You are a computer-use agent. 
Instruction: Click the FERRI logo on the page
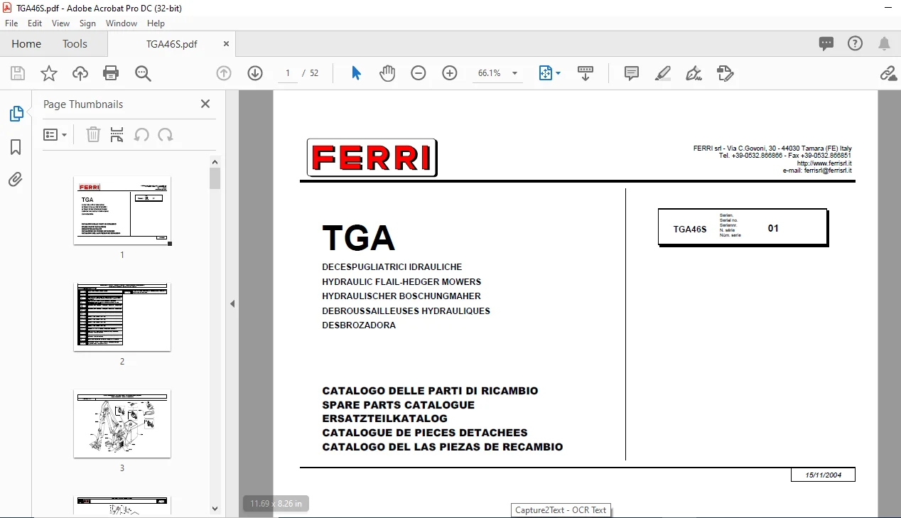pyautogui.click(x=372, y=158)
